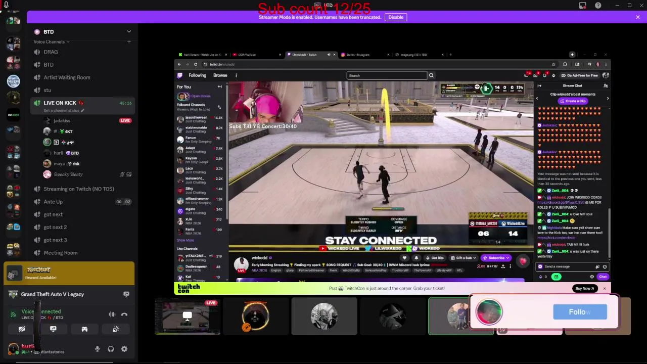This screenshot has width=647, height=364.
Task: Follow wickedd with heart button
Action: (x=404, y=258)
